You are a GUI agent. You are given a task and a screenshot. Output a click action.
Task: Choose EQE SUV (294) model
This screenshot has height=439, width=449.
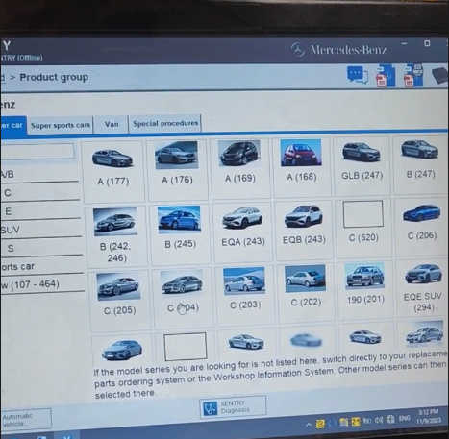pyautogui.click(x=423, y=287)
